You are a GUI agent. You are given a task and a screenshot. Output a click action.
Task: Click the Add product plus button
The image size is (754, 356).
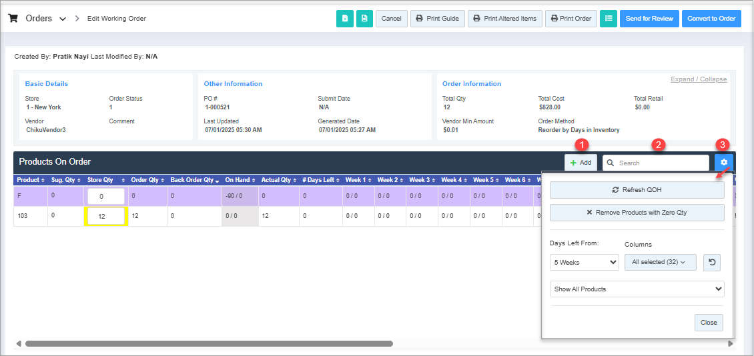pyautogui.click(x=581, y=163)
